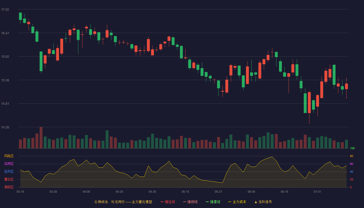
Task: Click the 拉升区 blue zone label
Action: (x=9, y=172)
